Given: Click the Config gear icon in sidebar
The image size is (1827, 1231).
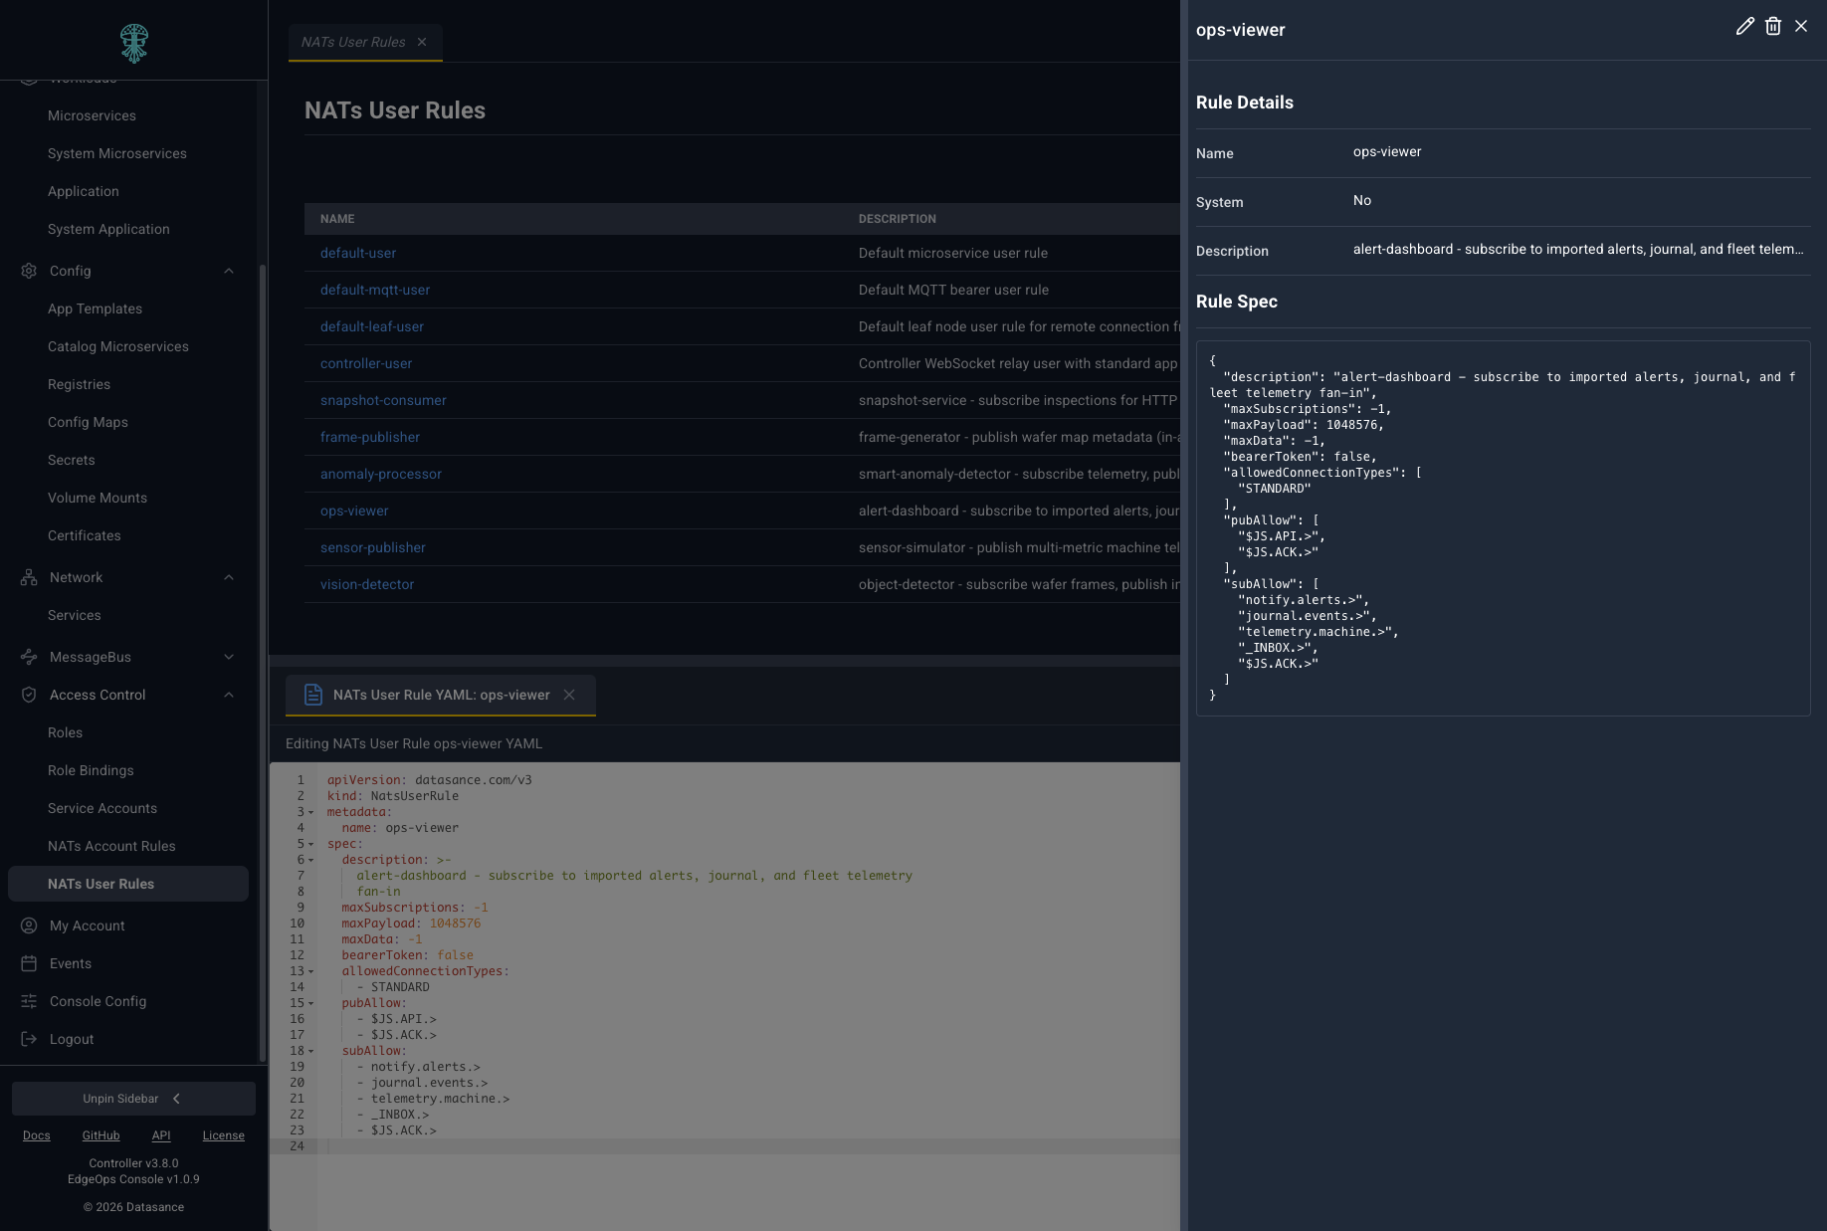Looking at the screenshot, I should tap(29, 271).
